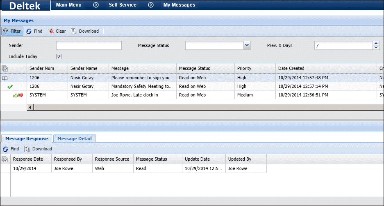384x206 pixels.
Task: Click the Find icon in Message Response panel
Action: [x=5, y=149]
